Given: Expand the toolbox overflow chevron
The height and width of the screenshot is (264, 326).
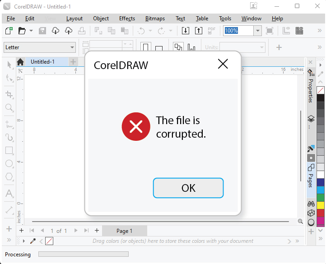Looking at the screenshot, I should (x=9, y=240).
